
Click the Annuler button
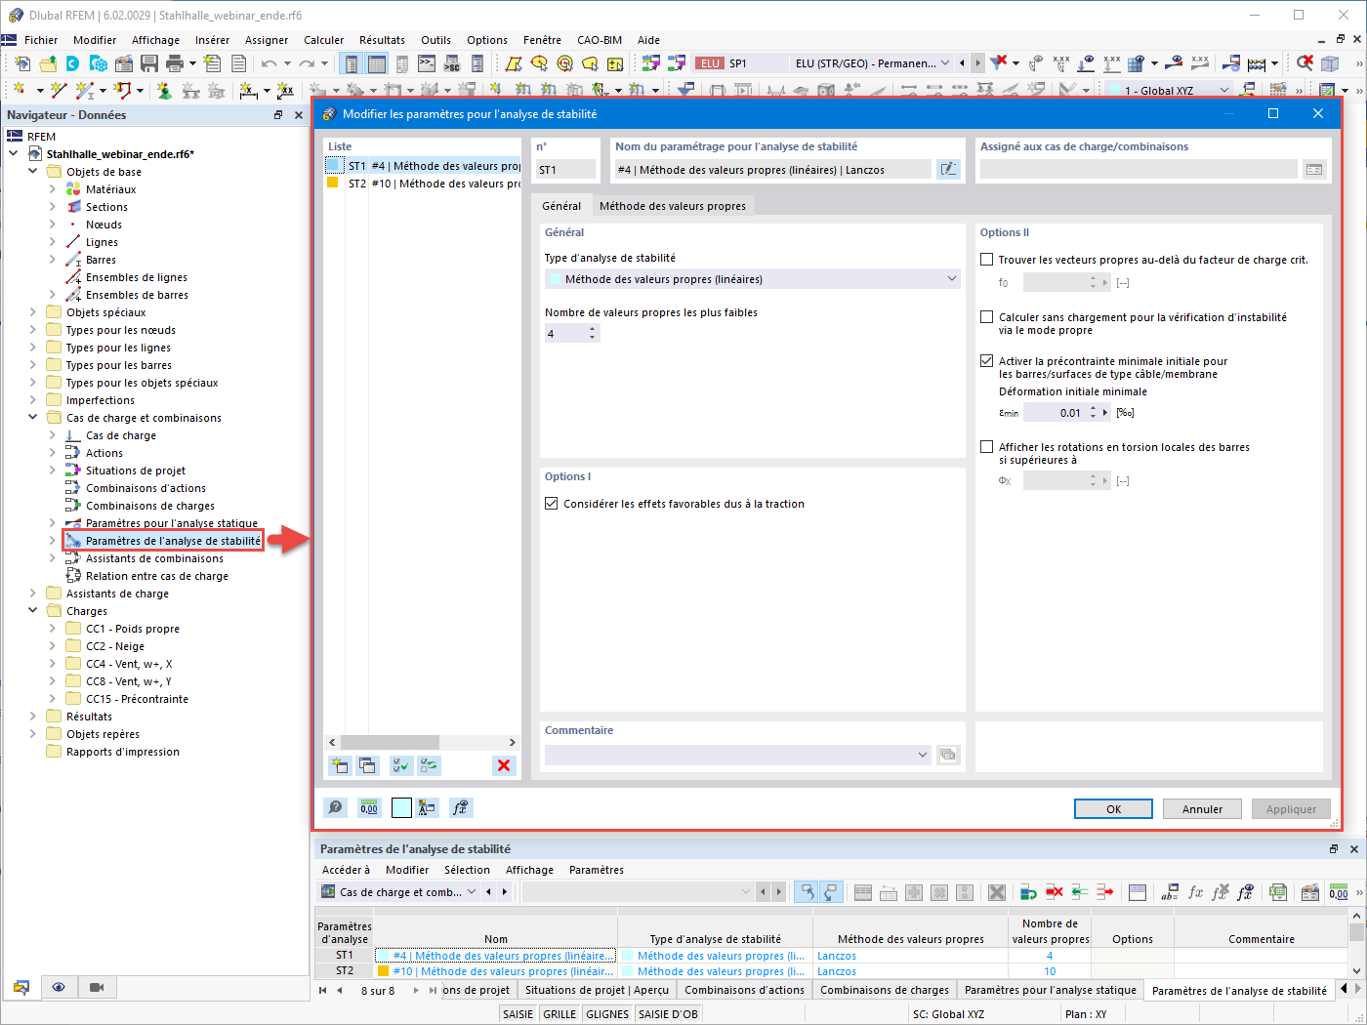pos(1202,809)
